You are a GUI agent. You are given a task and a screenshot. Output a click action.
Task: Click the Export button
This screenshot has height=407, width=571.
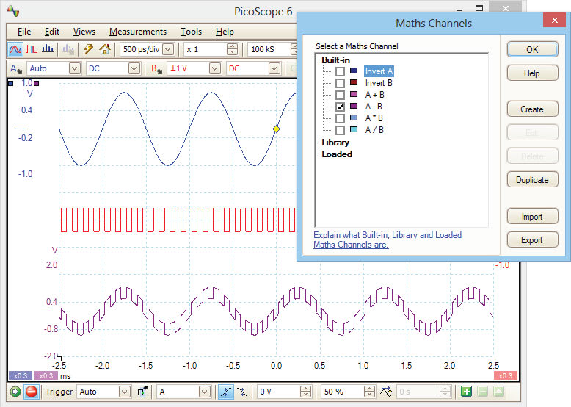coord(532,240)
